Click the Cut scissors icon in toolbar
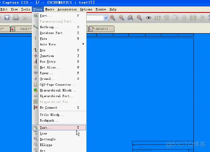The width and height of the screenshot is (210, 152). click(x=25, y=18)
